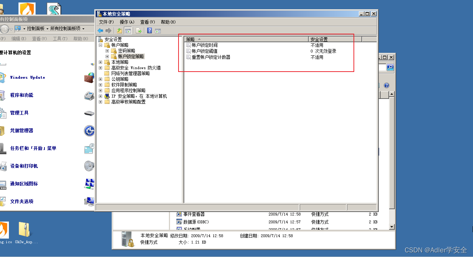Open 任务栏和「开始」菜单 item
The width and height of the screenshot is (473, 257).
(x=33, y=148)
